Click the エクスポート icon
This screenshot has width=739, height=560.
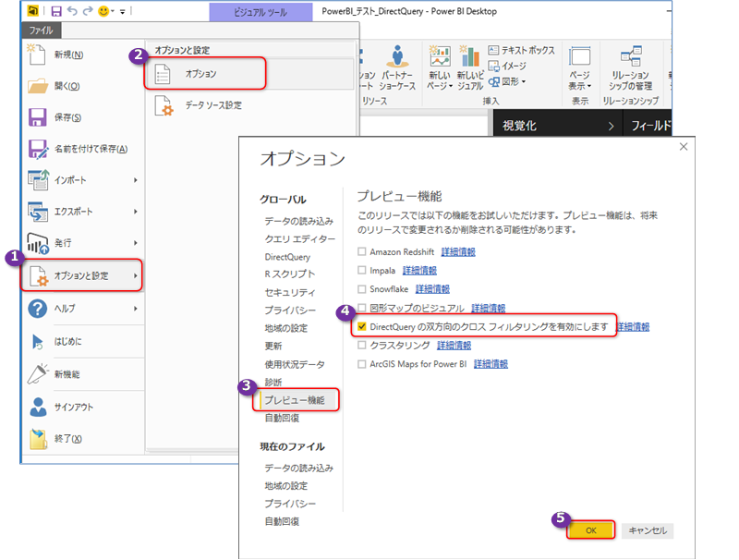tap(38, 212)
